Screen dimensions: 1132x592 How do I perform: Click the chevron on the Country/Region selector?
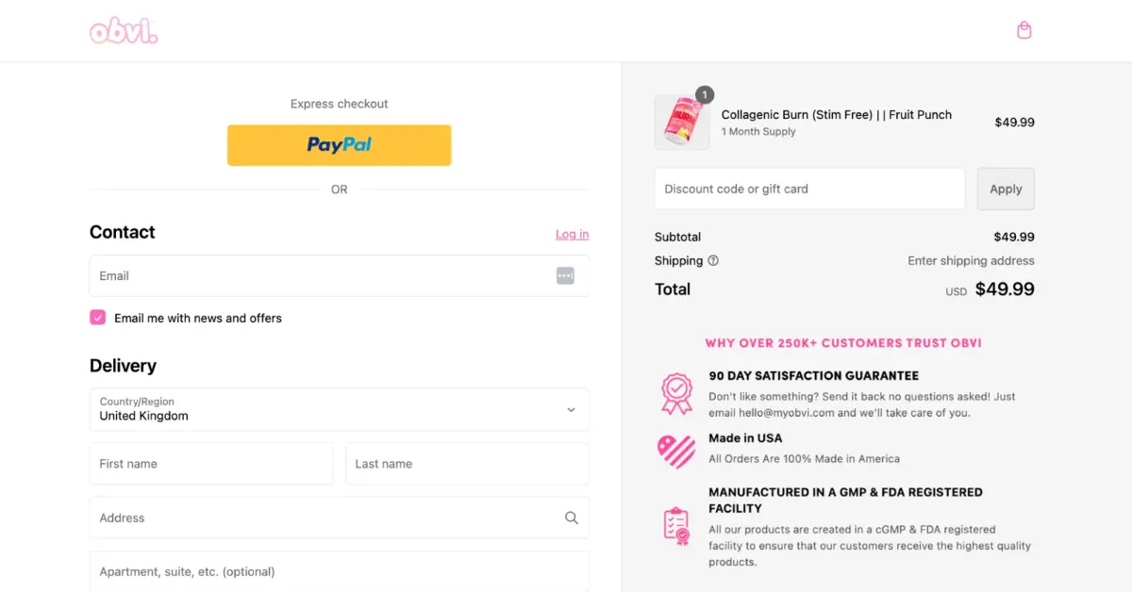[571, 409]
